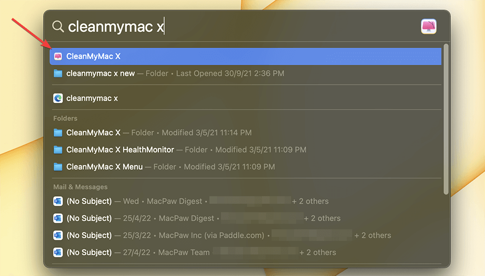Click folder icon beside 'cleanmymac x new'
The image size is (485, 276).
[x=58, y=73]
